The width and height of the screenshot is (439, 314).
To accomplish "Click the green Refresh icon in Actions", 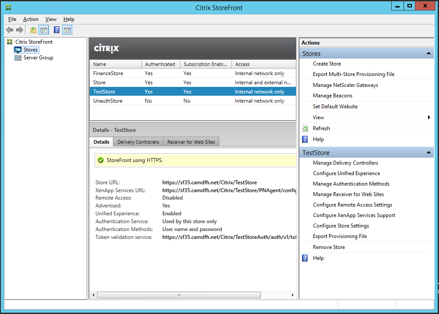I will 306,128.
